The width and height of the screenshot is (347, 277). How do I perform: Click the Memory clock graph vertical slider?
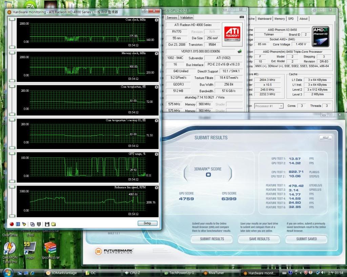click(12, 67)
